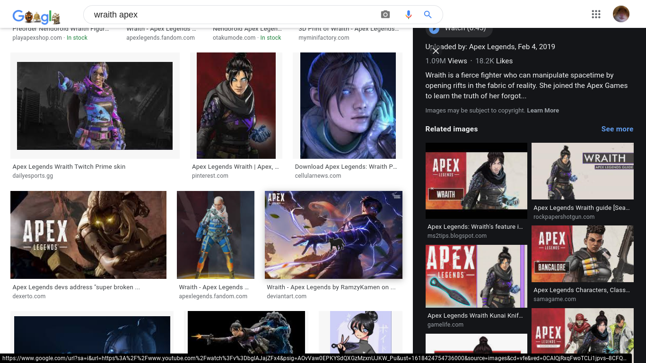Click the Wraith description paragraph text

pyautogui.click(x=526, y=86)
